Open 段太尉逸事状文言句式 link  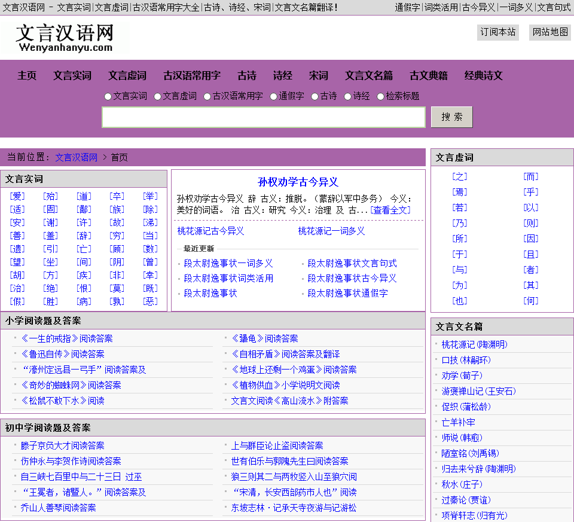(x=352, y=263)
